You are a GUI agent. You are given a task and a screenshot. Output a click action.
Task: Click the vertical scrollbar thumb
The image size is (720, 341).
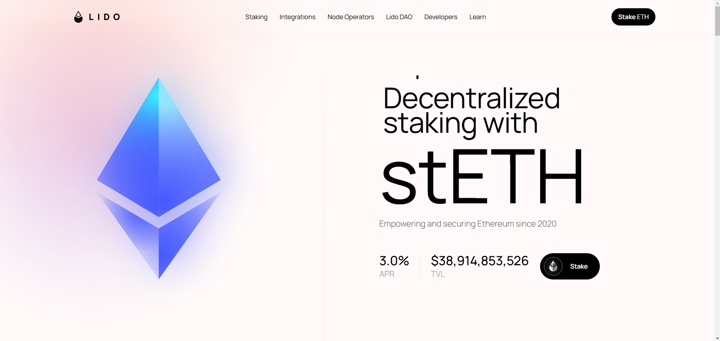pyautogui.click(x=717, y=21)
